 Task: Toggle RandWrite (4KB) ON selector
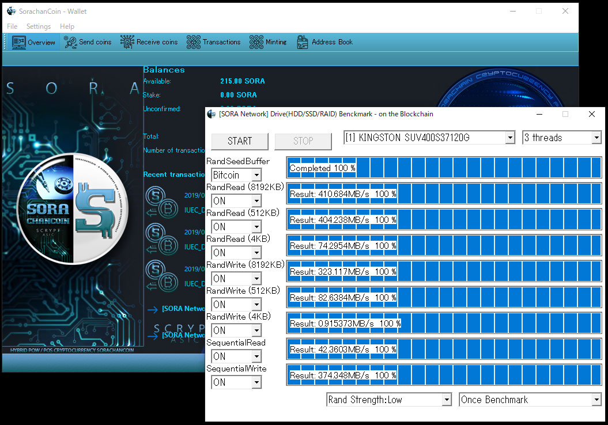236,331
